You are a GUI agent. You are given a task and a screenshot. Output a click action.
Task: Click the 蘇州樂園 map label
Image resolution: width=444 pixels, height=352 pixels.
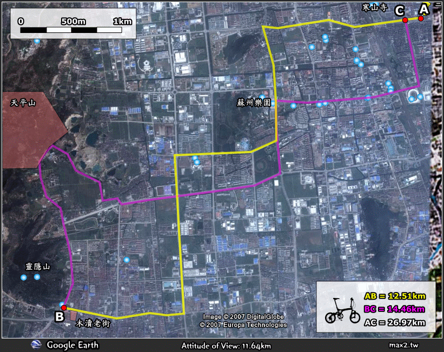click(254, 103)
